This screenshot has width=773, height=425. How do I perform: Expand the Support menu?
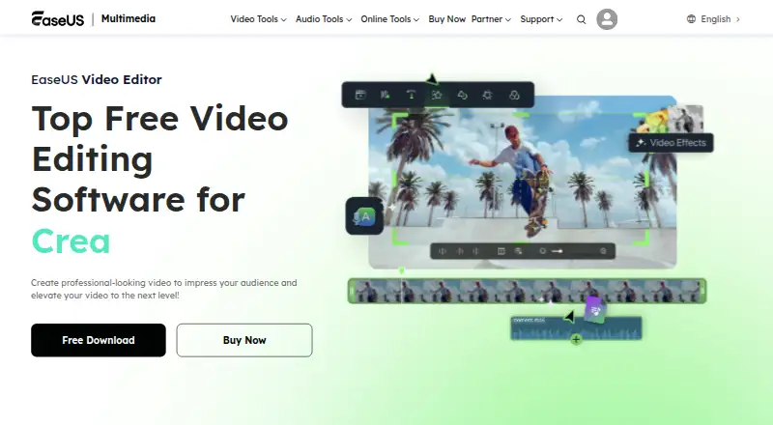click(x=541, y=19)
